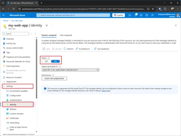Open Networking
Screen dimensions: 181x136
pyautogui.click(x=14, y=123)
